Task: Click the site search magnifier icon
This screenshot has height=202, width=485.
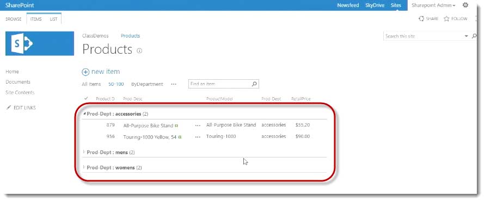Action: (x=474, y=36)
